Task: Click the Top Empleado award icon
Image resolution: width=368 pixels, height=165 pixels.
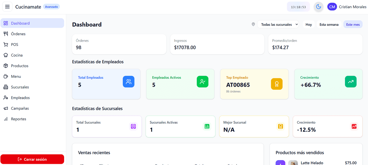Action: coord(277,84)
